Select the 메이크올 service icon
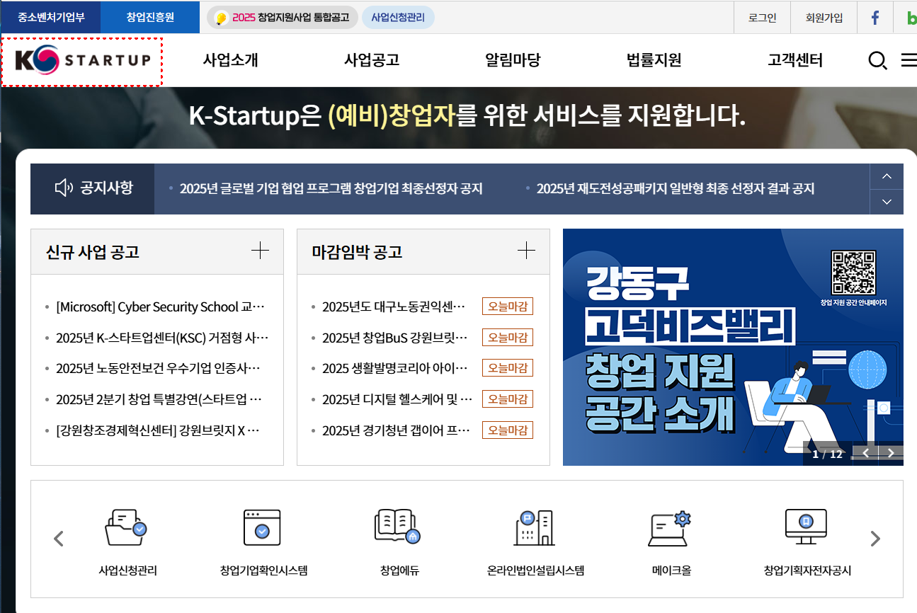The width and height of the screenshot is (917, 613). (x=668, y=539)
